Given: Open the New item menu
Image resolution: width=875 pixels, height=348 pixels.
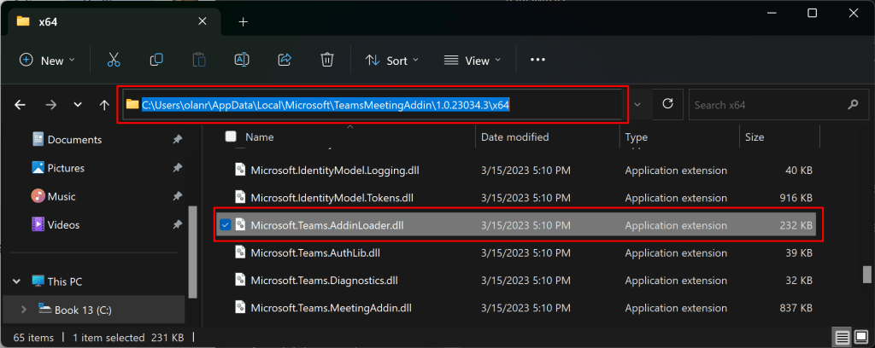Looking at the screenshot, I should 47,61.
